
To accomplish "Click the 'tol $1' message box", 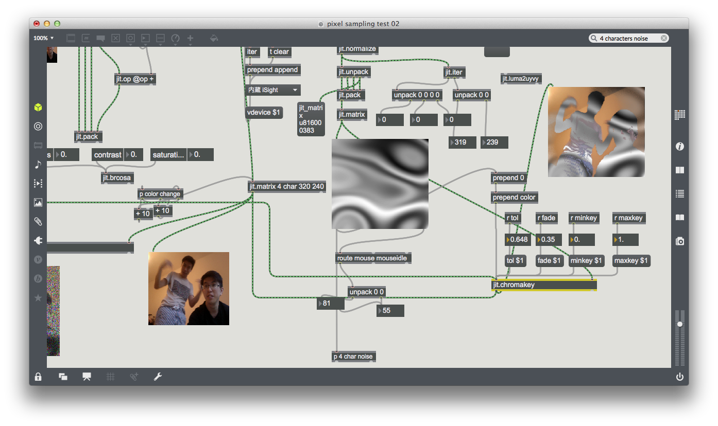I will click(515, 261).
